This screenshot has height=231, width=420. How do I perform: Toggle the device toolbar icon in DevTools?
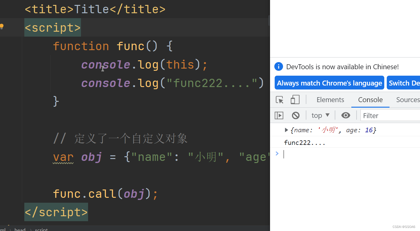coord(295,100)
